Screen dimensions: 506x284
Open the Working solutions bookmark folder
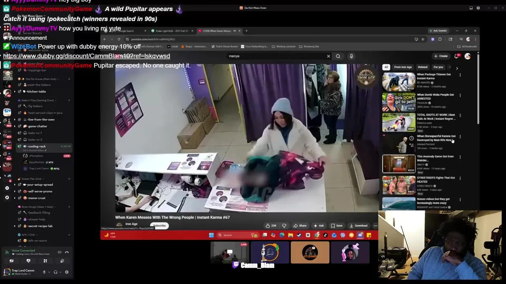click(284, 47)
